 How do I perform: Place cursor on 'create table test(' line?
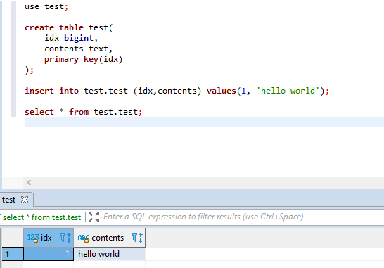tap(69, 27)
